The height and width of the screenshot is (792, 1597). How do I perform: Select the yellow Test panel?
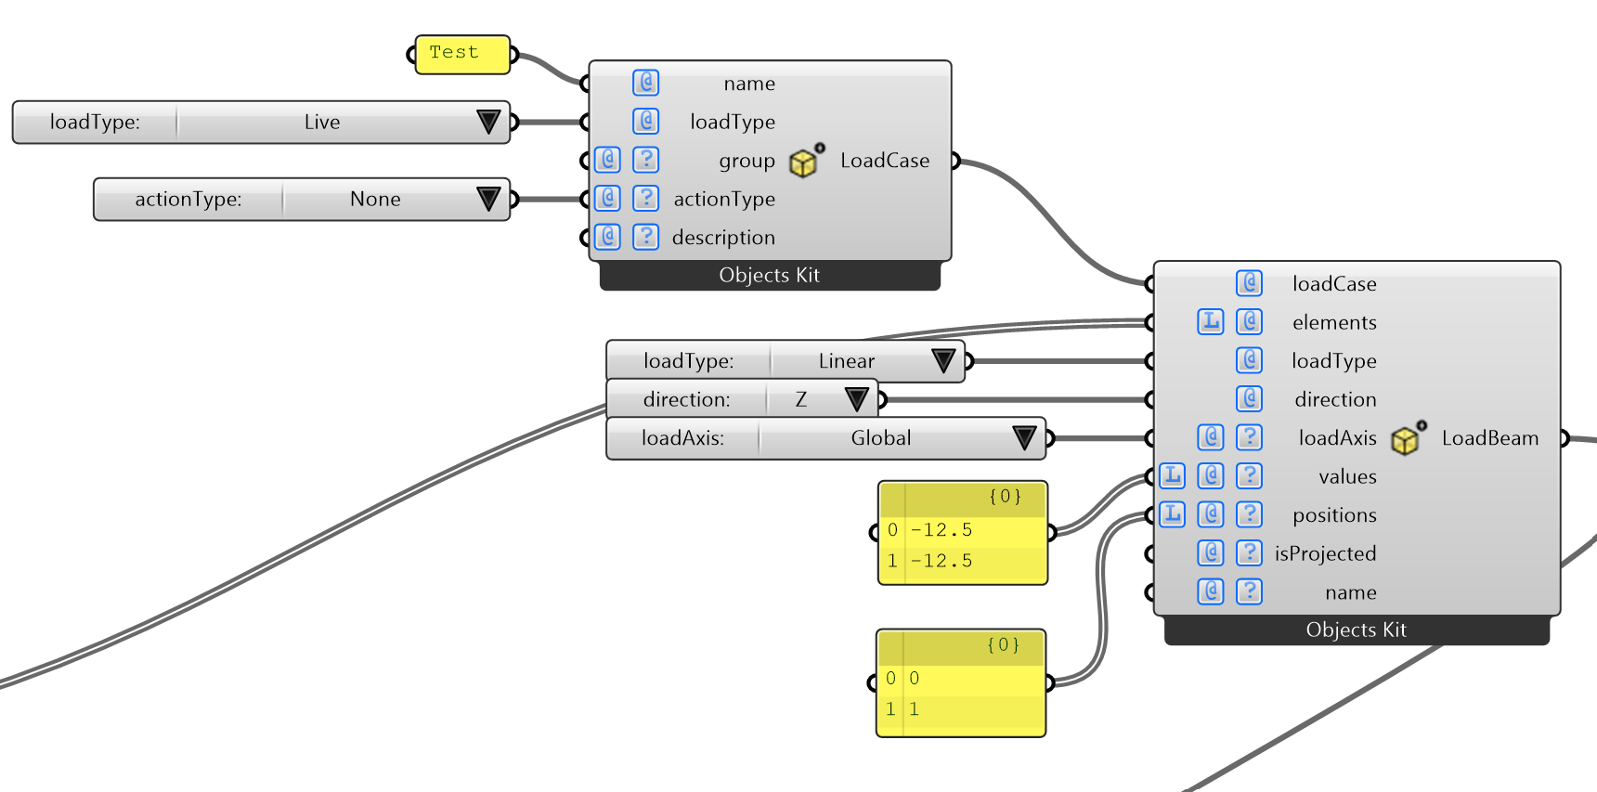461,54
